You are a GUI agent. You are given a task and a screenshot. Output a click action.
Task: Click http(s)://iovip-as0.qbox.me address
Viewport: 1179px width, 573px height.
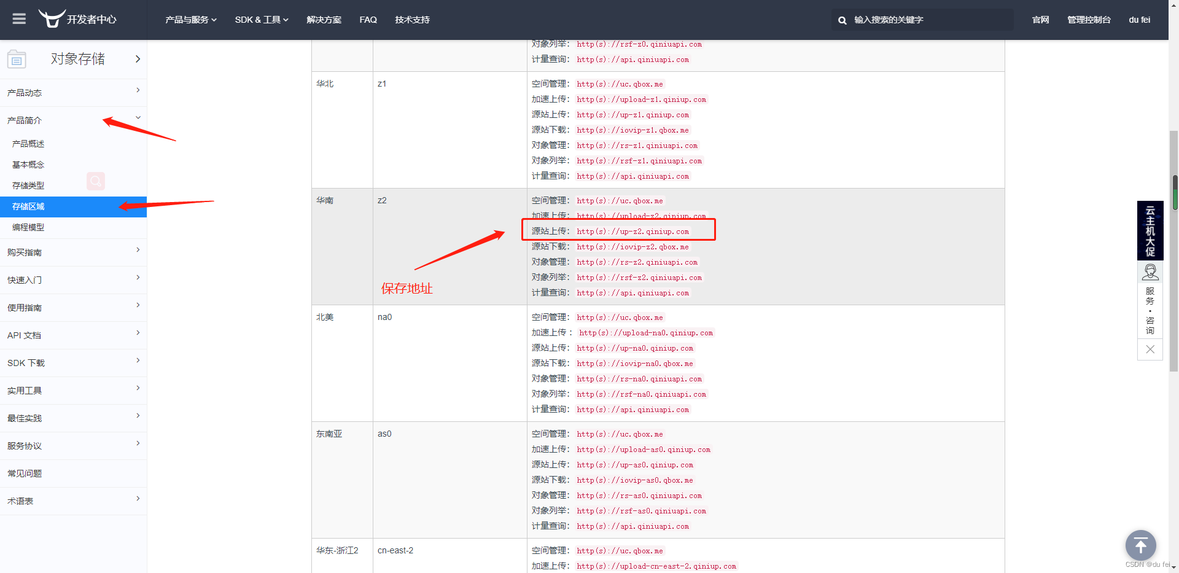tap(635, 480)
